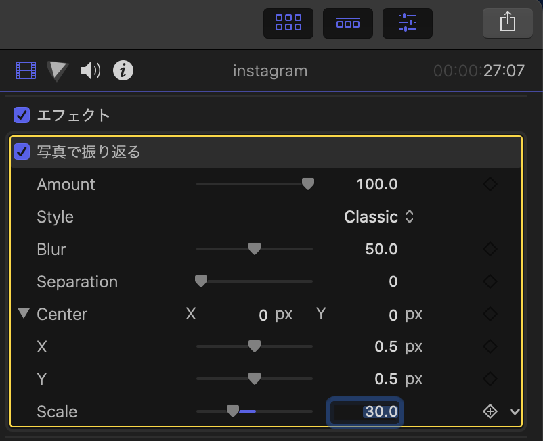The image size is (543, 441).
Task: Open the Scale parameter chevron menu
Action: click(515, 411)
